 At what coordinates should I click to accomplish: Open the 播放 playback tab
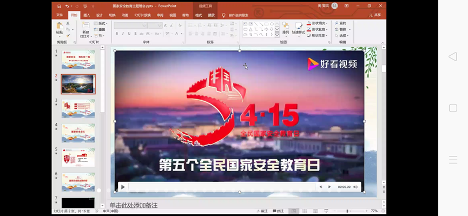coord(212,15)
